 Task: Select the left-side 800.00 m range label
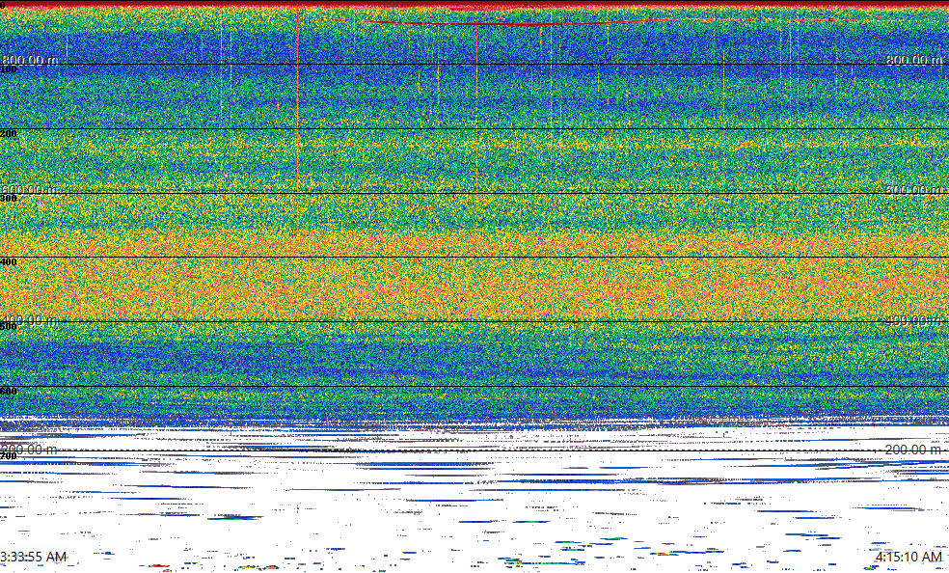pos(30,60)
